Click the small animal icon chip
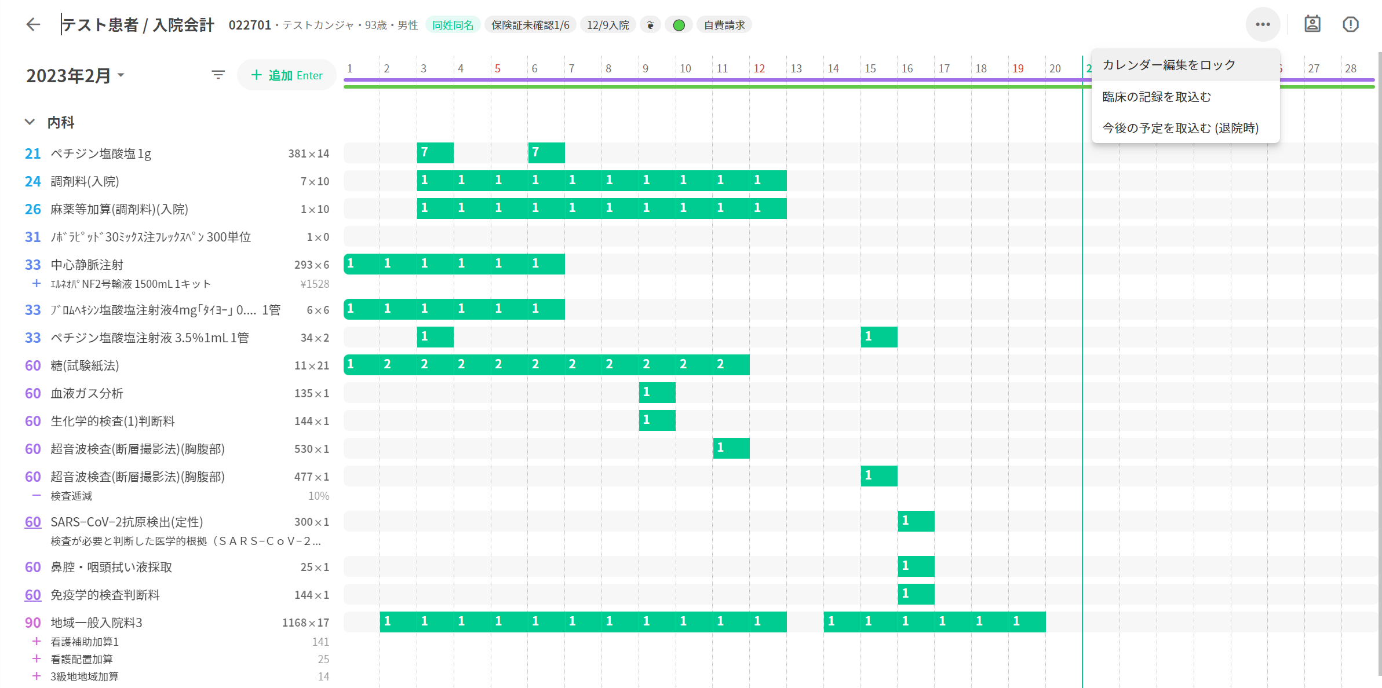1382x688 pixels. tap(650, 25)
